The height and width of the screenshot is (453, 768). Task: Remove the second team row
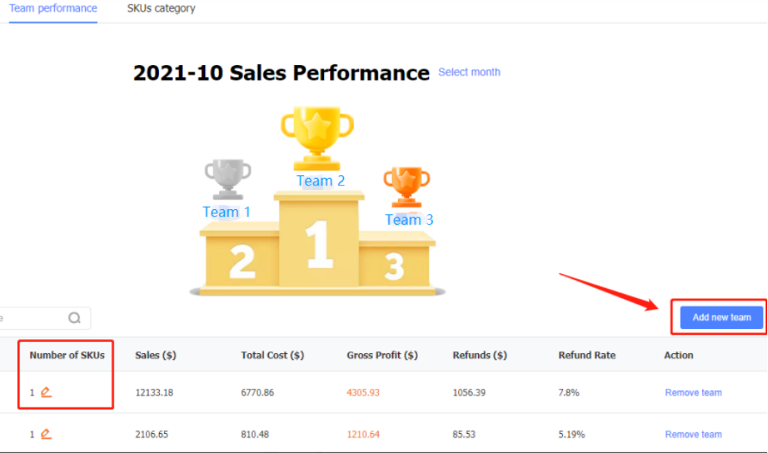(693, 435)
